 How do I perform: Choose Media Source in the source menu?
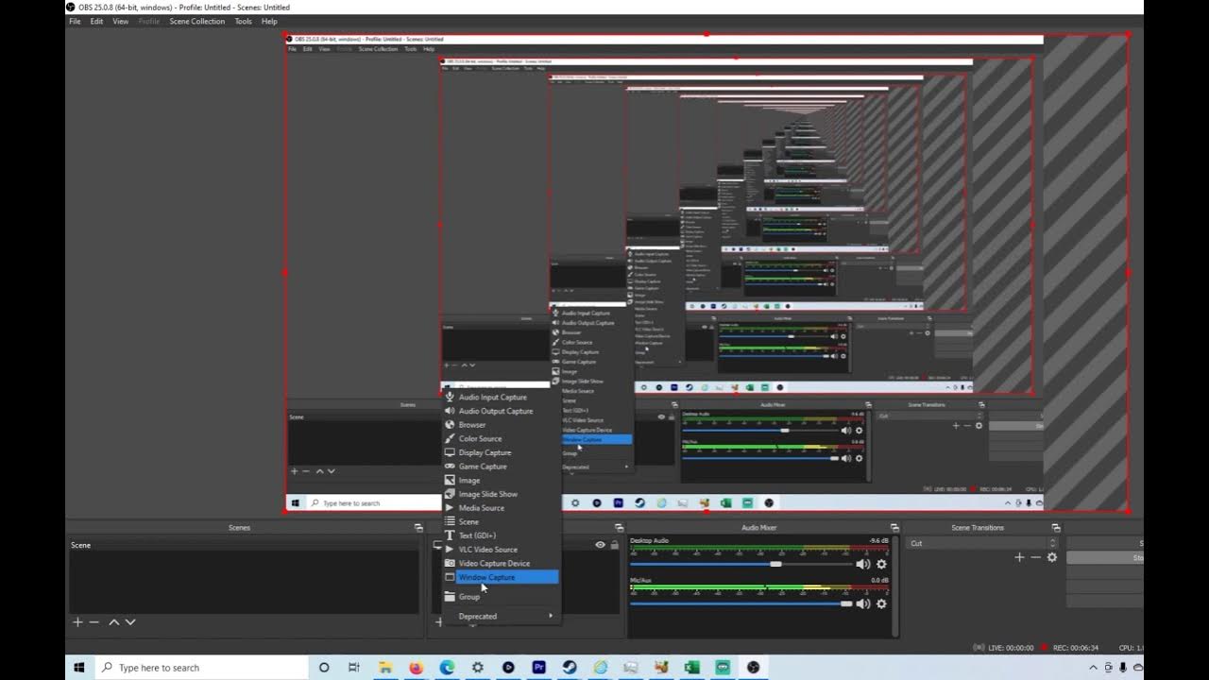[500, 508]
